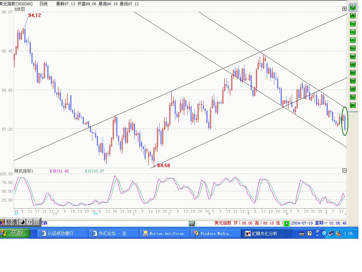
Task: Toggle the half-moon width mode on the IME bar
Action: [x=22, y=222]
